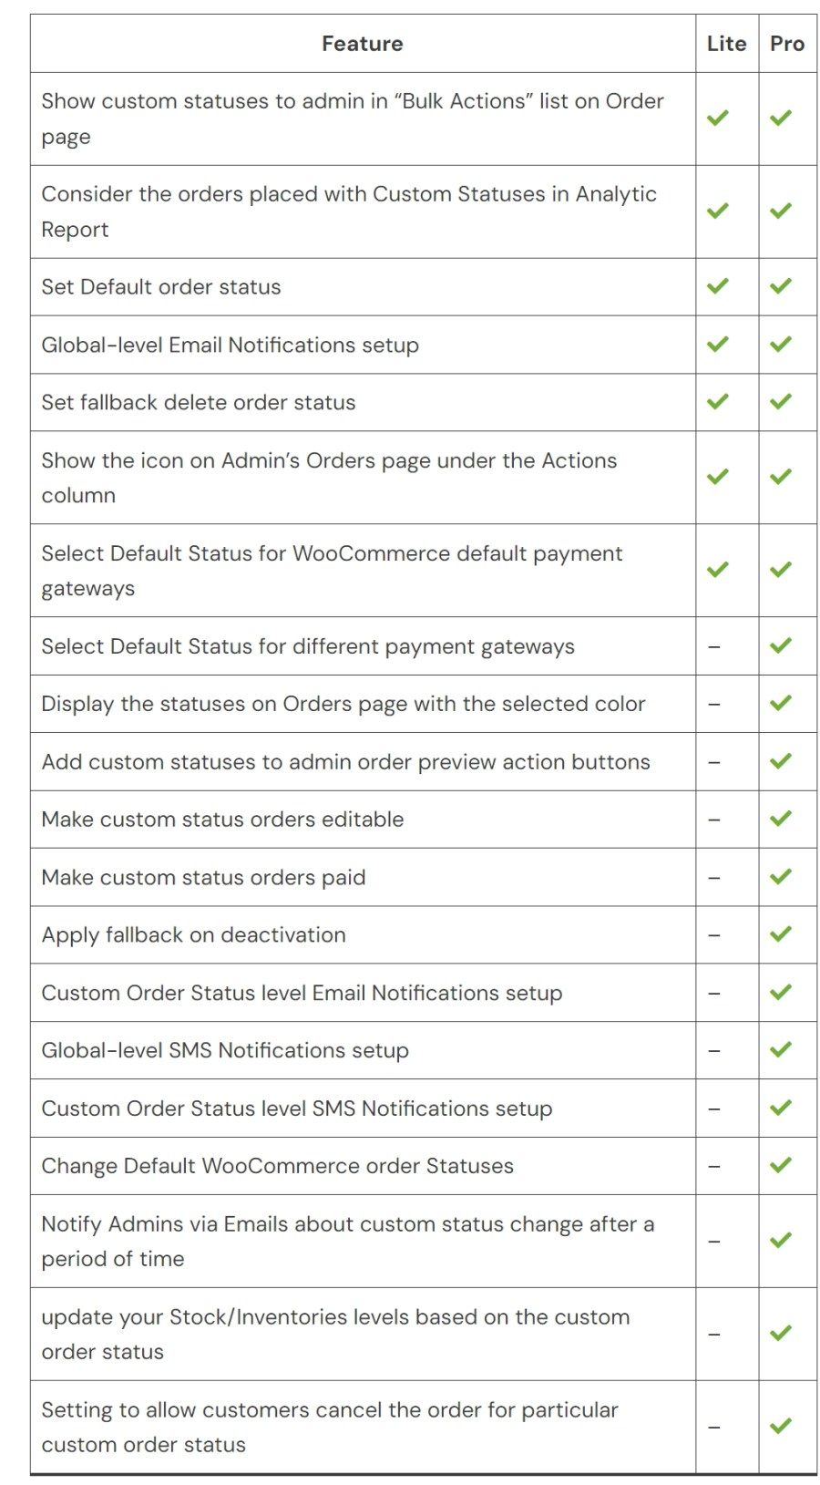Click the Lite checkmark for Set fallback delete order status
820x1485 pixels.
click(718, 402)
